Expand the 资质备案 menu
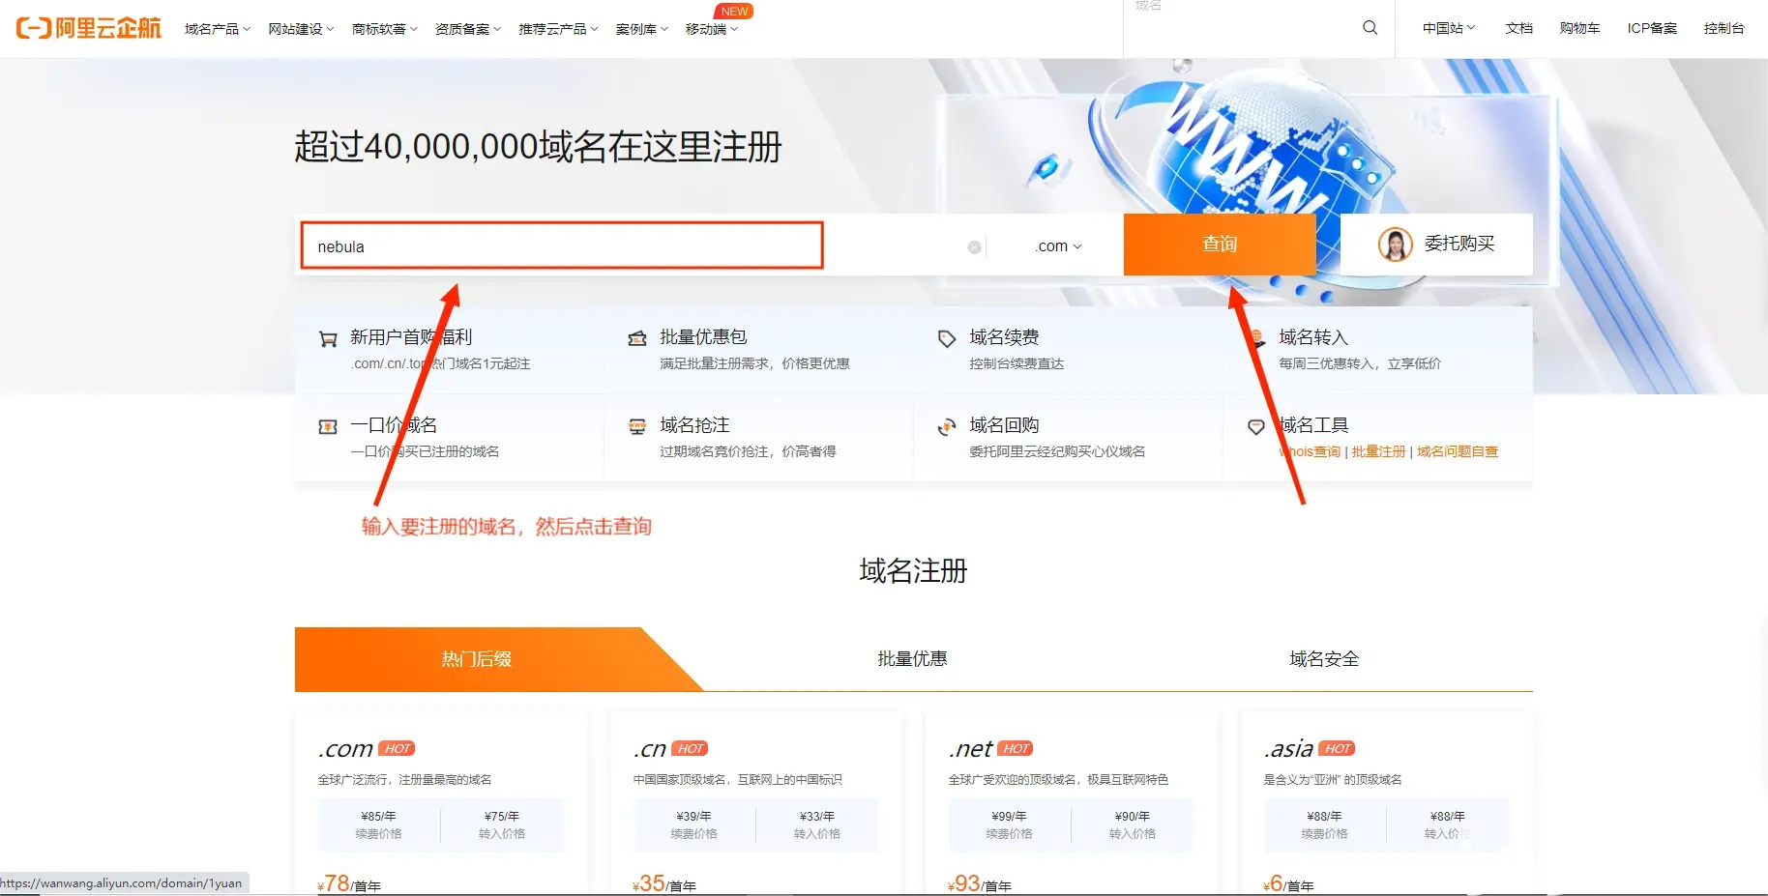The height and width of the screenshot is (896, 1768). point(468,29)
